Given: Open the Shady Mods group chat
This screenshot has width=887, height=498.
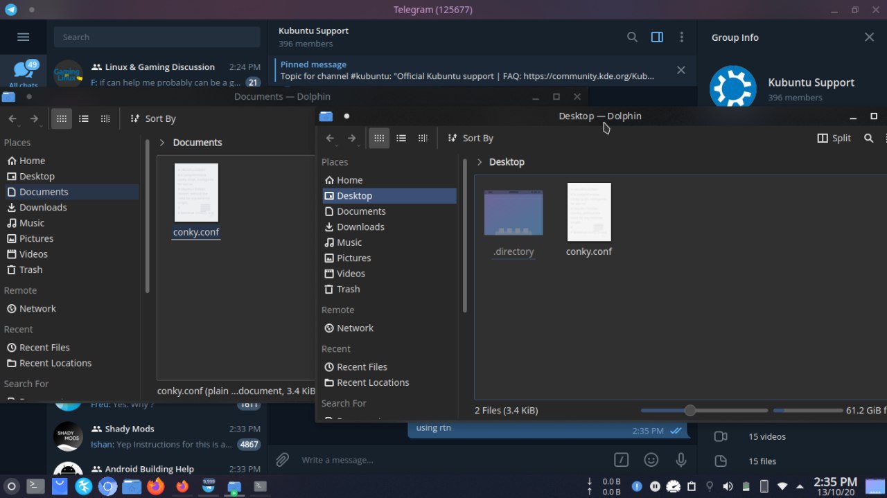Looking at the screenshot, I should point(157,436).
